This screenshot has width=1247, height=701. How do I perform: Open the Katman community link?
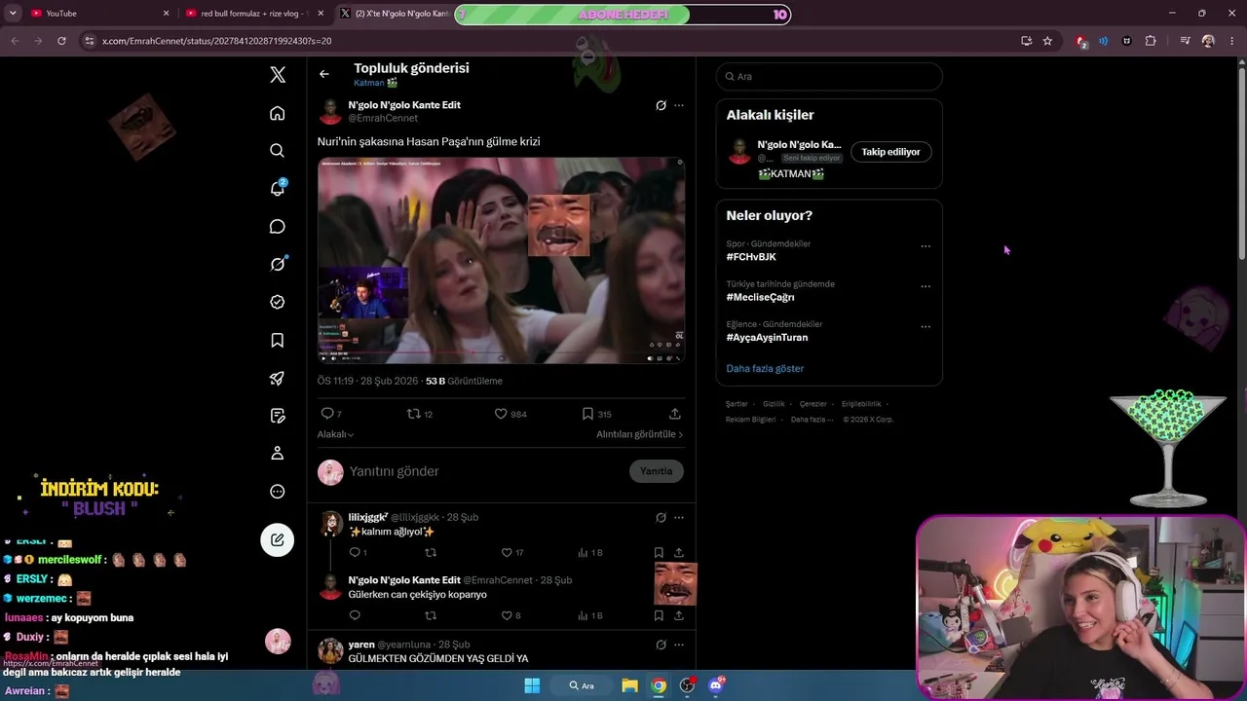pos(375,84)
